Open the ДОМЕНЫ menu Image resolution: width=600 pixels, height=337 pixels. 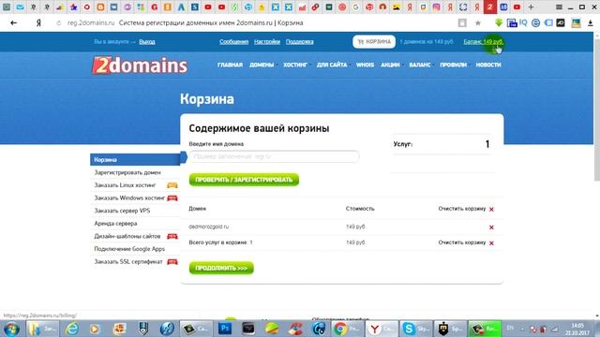pyautogui.click(x=262, y=65)
